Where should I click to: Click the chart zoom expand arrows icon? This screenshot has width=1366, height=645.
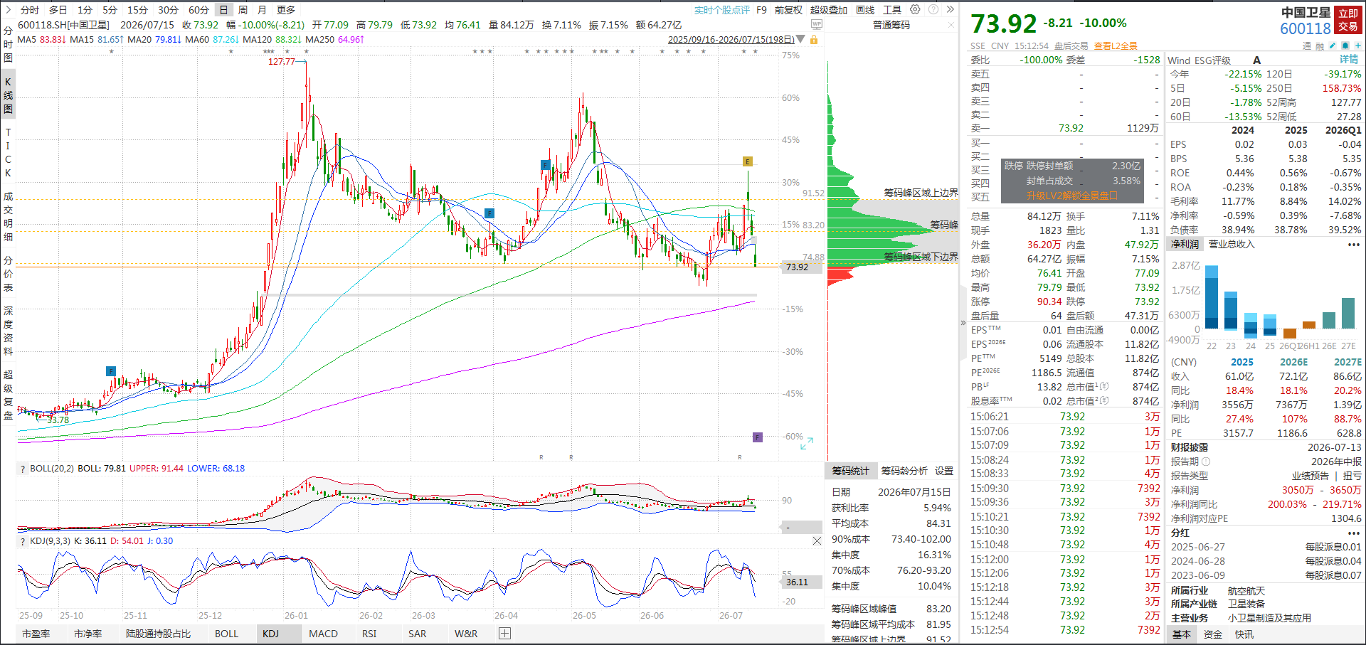[807, 443]
